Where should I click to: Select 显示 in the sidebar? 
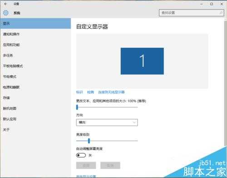click(35, 24)
